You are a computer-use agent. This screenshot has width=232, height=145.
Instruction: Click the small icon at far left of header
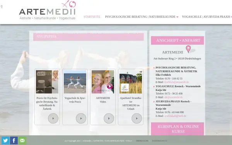pos(2,7)
